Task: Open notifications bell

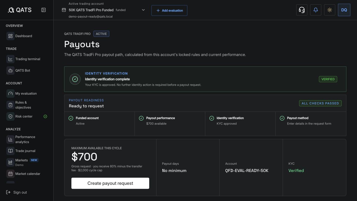Action: tap(315, 10)
